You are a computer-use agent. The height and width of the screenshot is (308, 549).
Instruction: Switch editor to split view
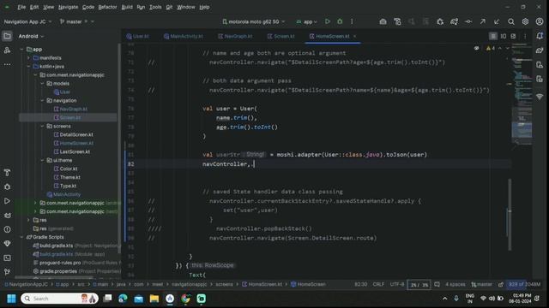pos(504,36)
